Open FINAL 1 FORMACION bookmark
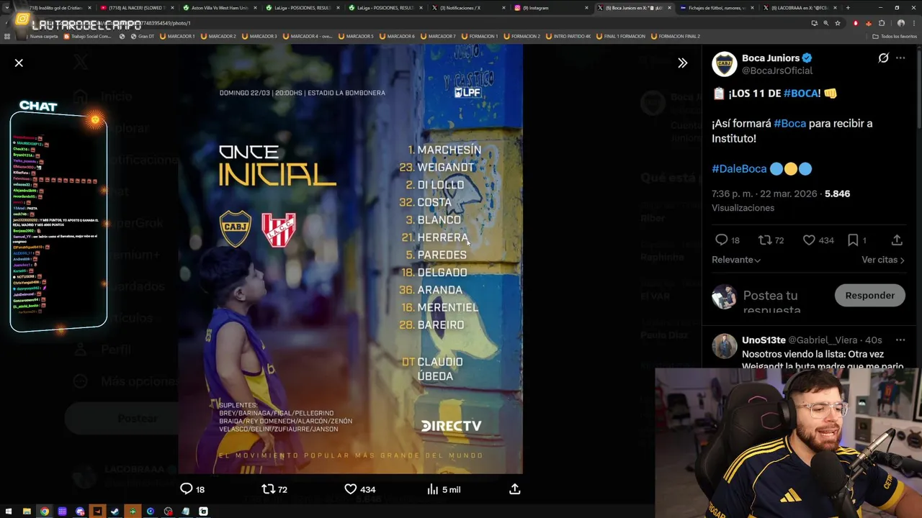This screenshot has height=518, width=922. click(620, 36)
